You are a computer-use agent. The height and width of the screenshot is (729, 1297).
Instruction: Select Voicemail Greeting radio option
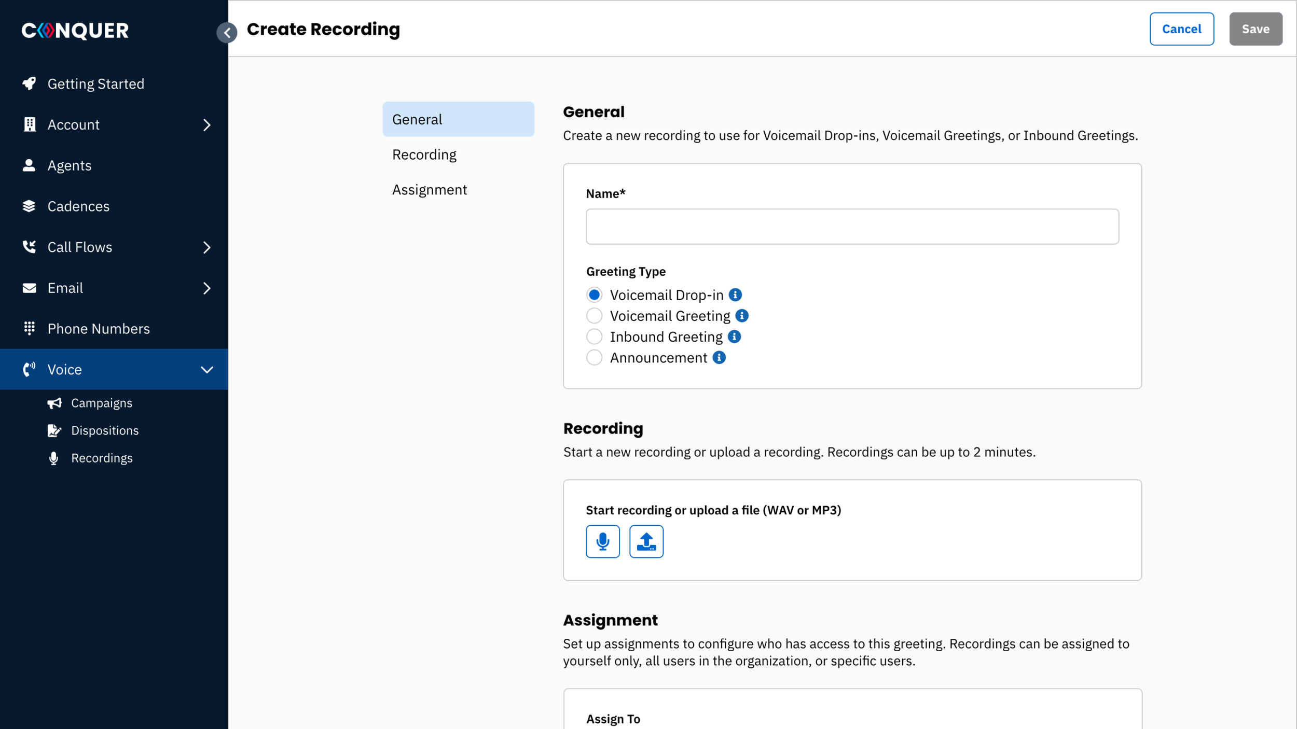[x=594, y=316]
